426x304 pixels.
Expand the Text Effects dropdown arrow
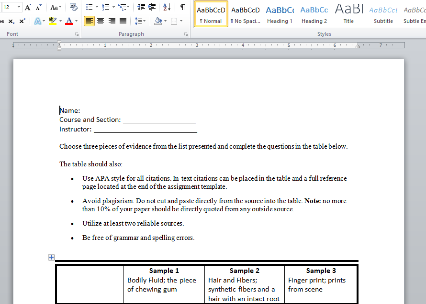44,21
